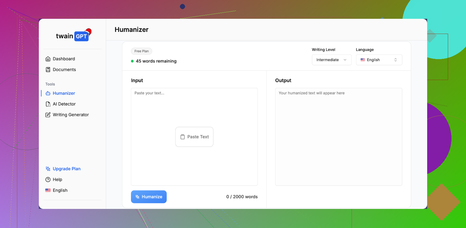The width and height of the screenshot is (466, 228).
Task: Click the Help question mark icon
Action: point(48,179)
